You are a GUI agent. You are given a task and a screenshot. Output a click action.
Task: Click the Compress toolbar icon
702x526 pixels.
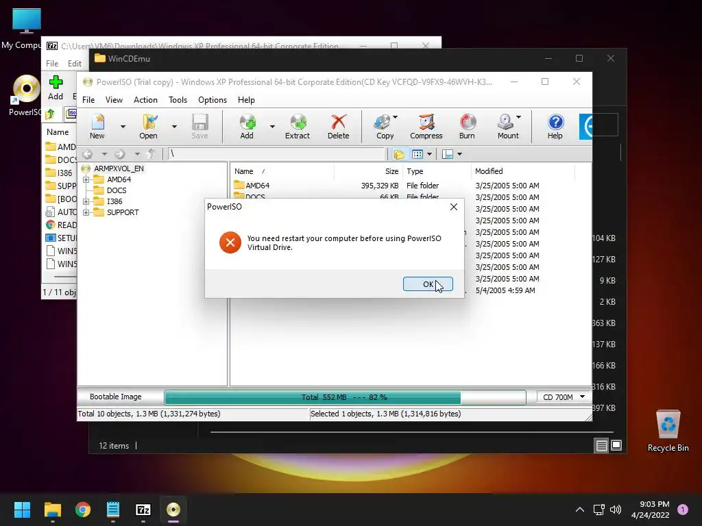[426, 127]
